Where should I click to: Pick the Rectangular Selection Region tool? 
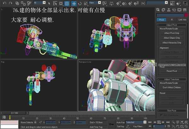point(61,3)
